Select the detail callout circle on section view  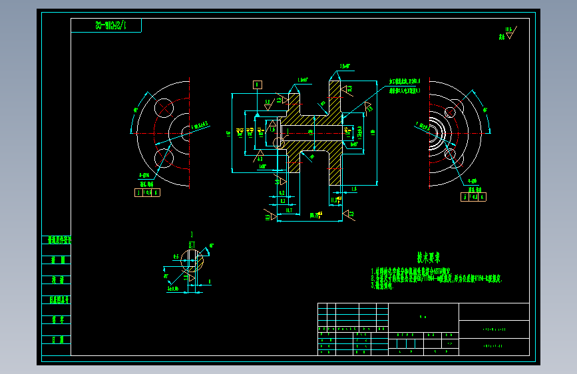(278, 142)
